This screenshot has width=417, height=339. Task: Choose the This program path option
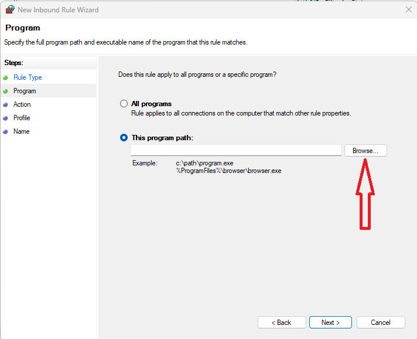point(124,138)
